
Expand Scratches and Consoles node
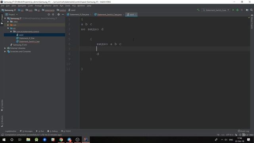tap(5, 51)
